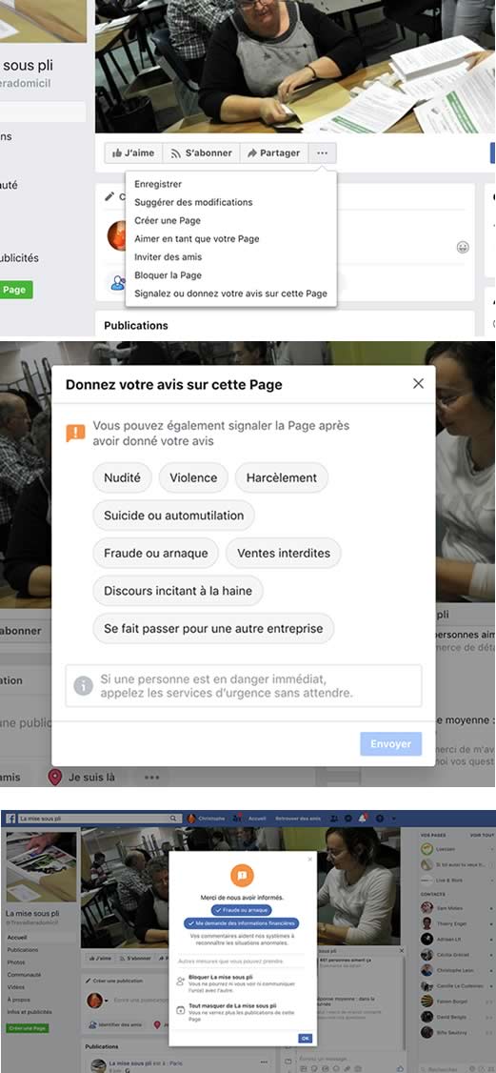Screen dimensions: 496x1073
Task: Open the notifications bell icon
Action: coord(363,818)
